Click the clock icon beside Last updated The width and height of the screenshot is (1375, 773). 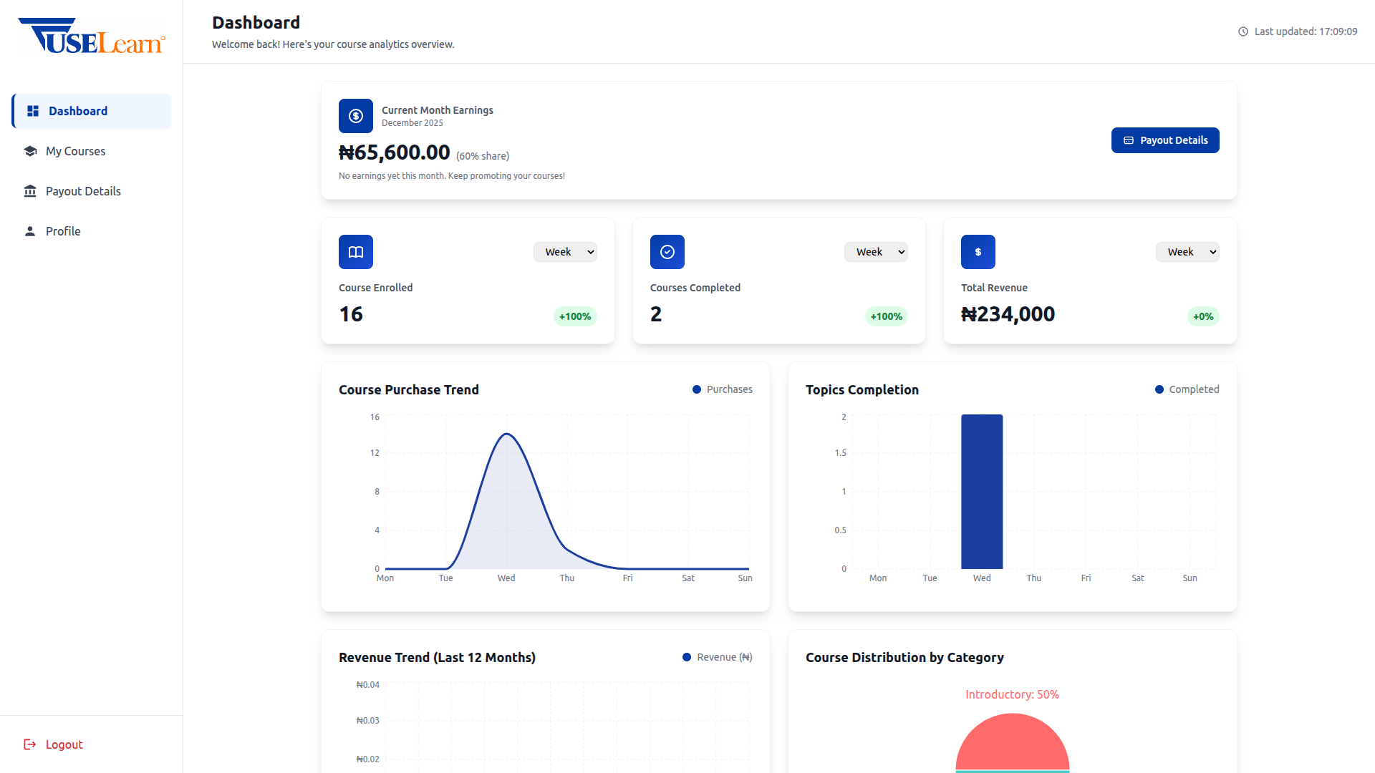point(1243,31)
